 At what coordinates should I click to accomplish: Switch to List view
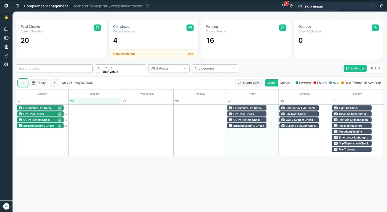pos(375,68)
